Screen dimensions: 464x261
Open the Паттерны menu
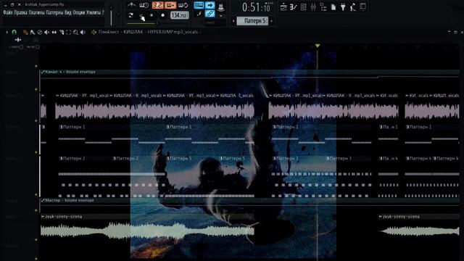pyautogui.click(x=54, y=13)
